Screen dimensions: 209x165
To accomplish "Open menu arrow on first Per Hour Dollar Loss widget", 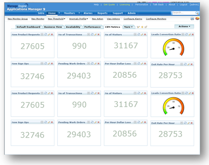I will click(x=135, y=63).
